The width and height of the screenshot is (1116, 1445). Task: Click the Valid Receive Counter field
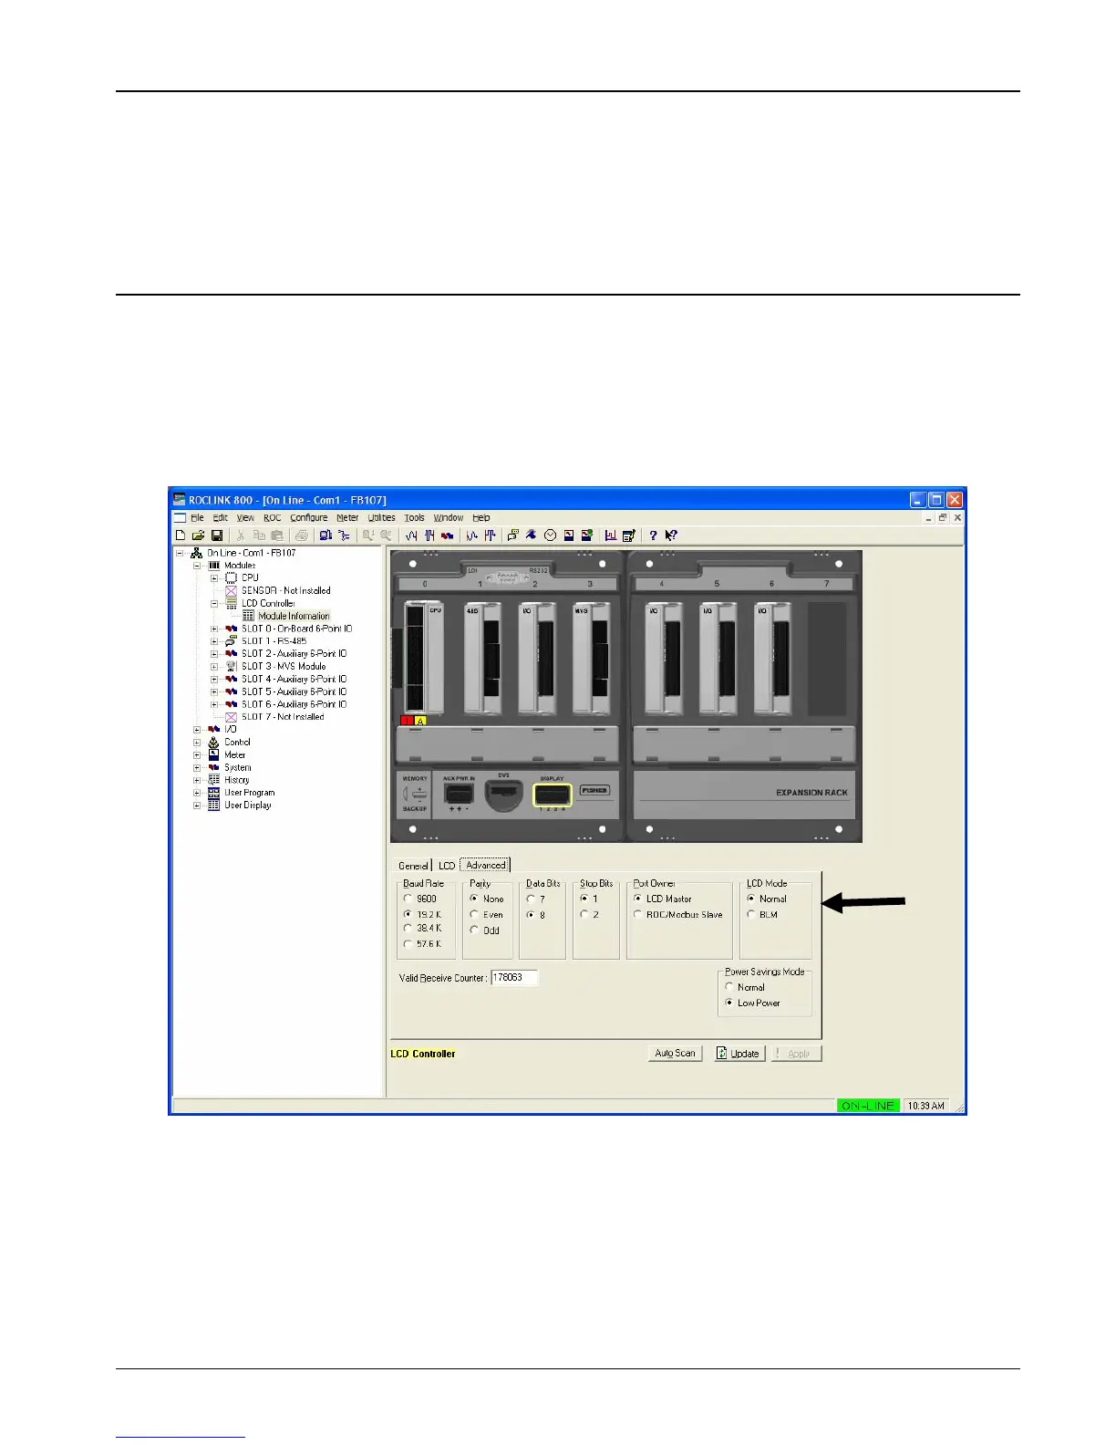coord(514,978)
